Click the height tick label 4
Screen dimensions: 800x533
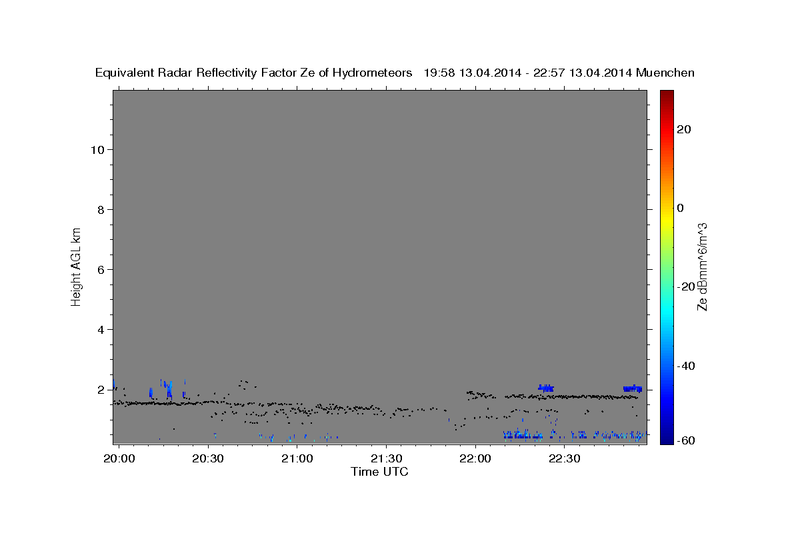[101, 329]
